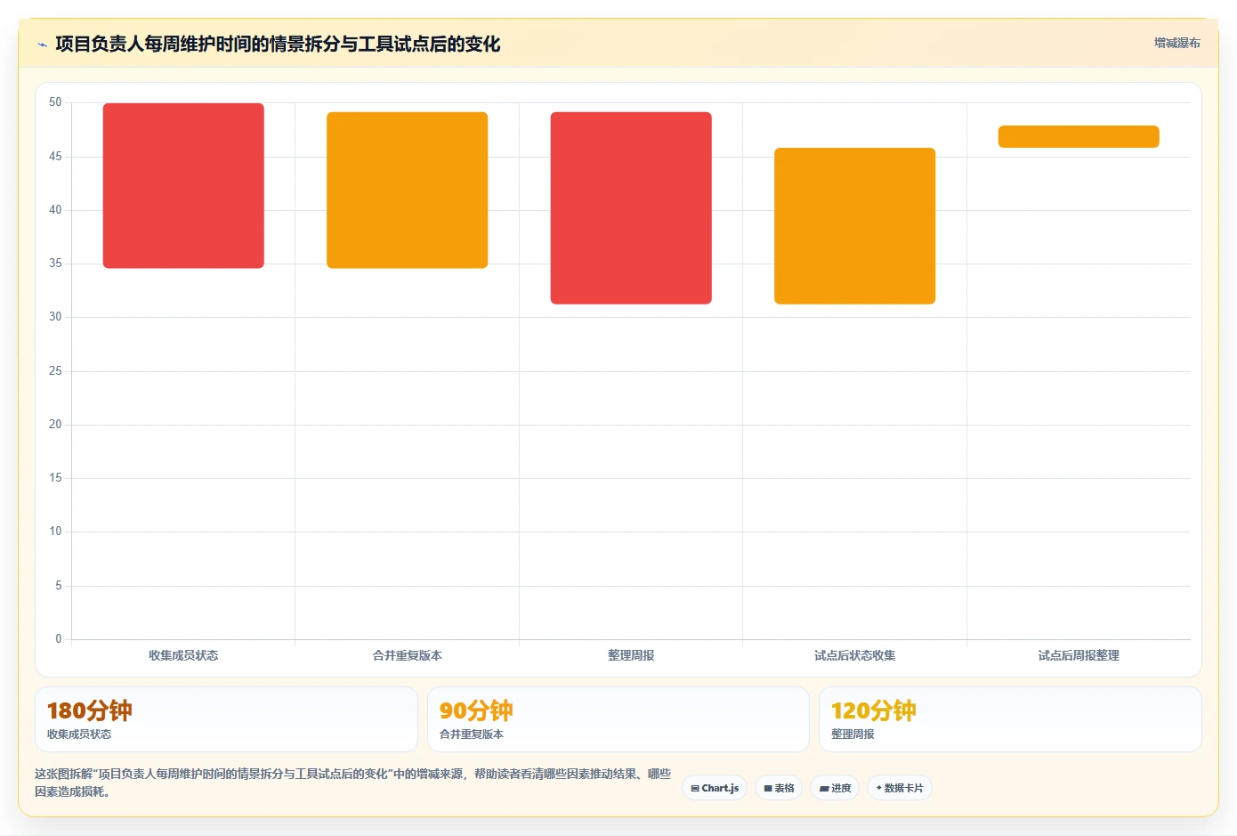
Task: Click y-axis value 30
Action: tap(55, 317)
